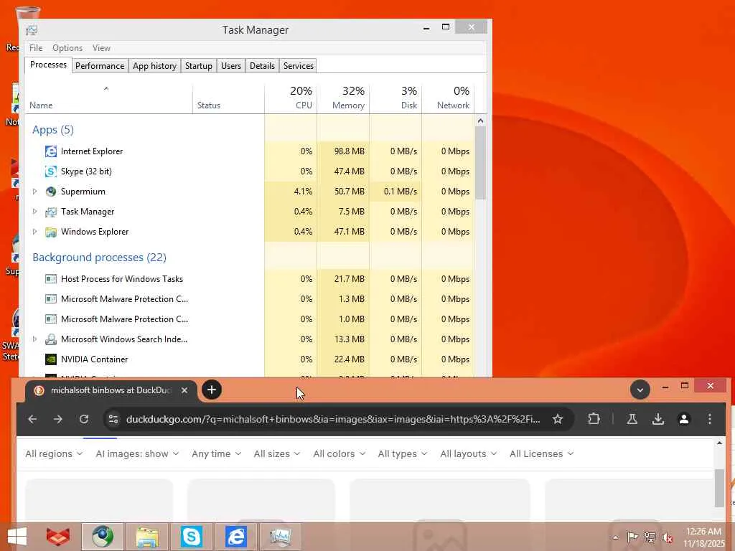The width and height of the screenshot is (735, 551).
Task: Open the All Licenses filter dropdown
Action: pyautogui.click(x=541, y=454)
